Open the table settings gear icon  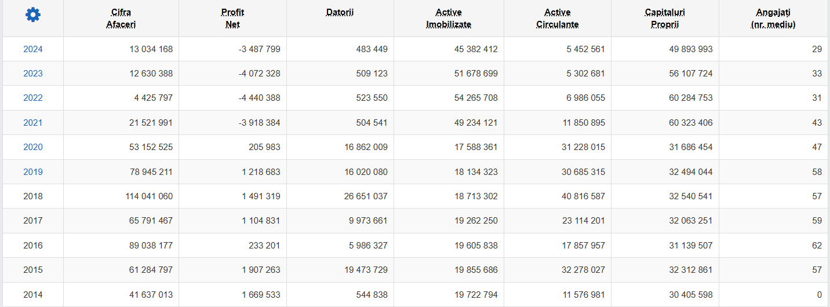tap(33, 16)
